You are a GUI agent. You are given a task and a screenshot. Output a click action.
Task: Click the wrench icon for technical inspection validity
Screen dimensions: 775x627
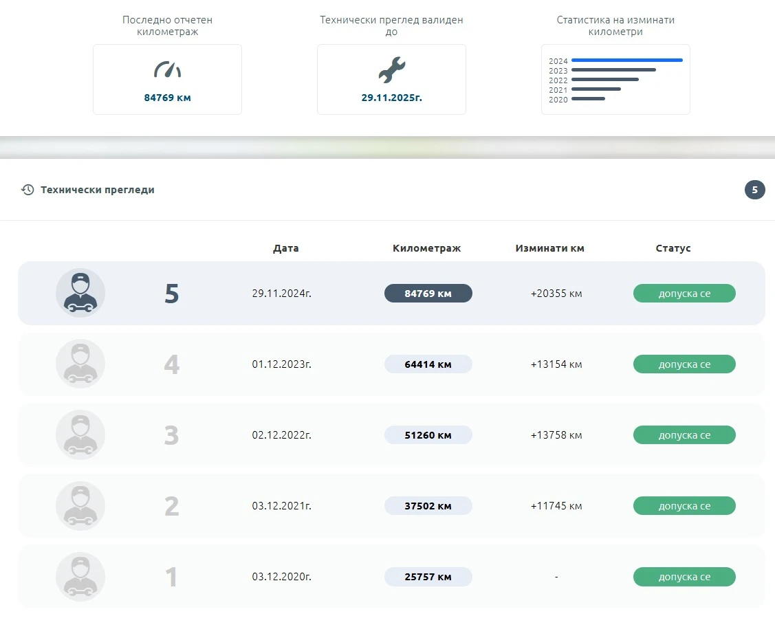(x=391, y=70)
